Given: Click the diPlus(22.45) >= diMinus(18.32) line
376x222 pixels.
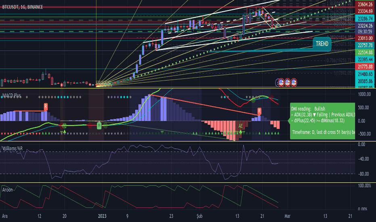Looking at the screenshot, I should 318,120.
